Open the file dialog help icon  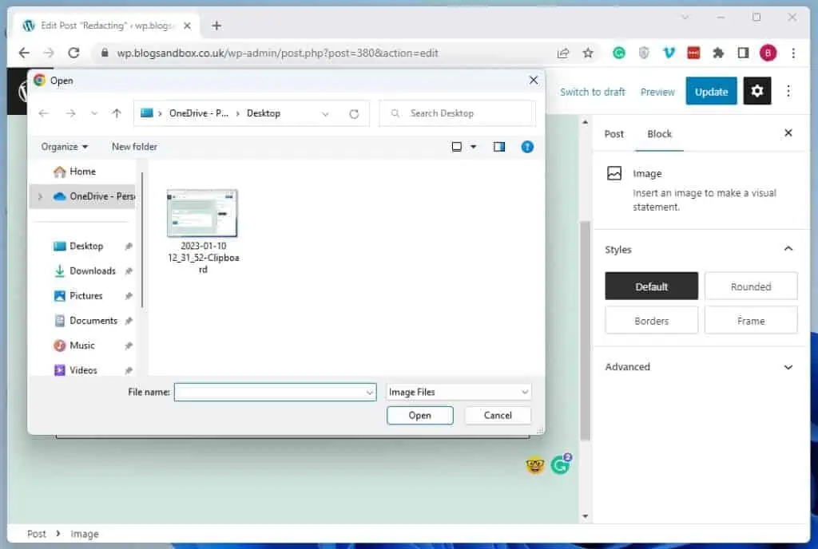click(526, 147)
